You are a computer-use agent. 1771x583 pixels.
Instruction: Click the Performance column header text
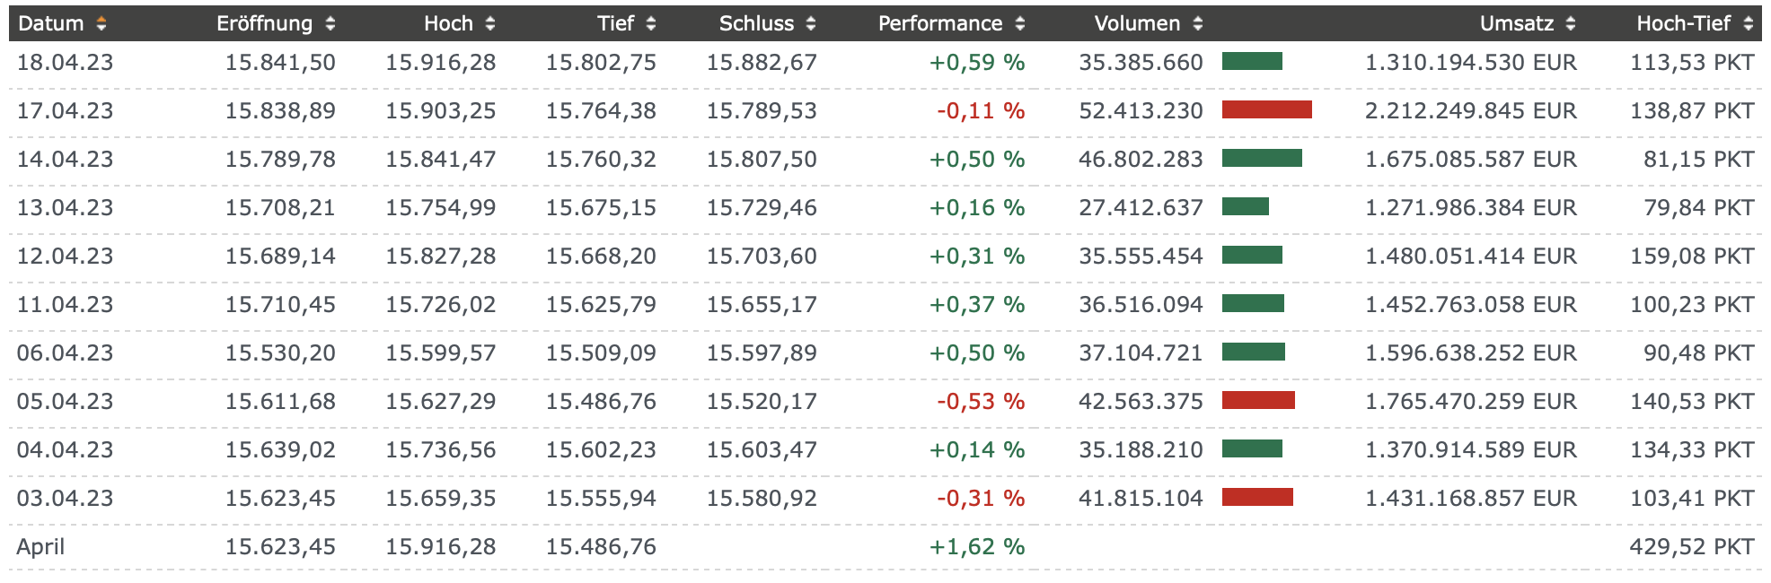coord(939,24)
